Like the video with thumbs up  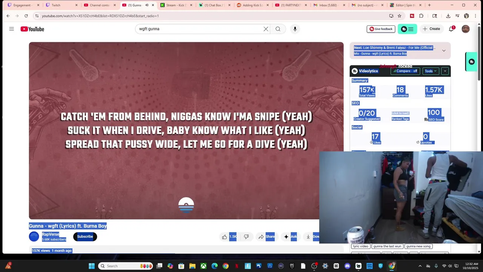pos(225,237)
